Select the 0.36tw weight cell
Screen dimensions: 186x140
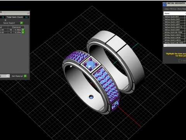pyautogui.click(x=18, y=30)
